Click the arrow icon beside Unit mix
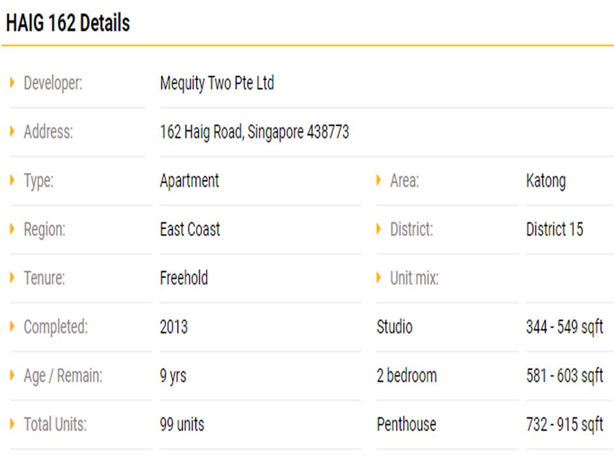This screenshot has height=466, width=614. tap(379, 278)
